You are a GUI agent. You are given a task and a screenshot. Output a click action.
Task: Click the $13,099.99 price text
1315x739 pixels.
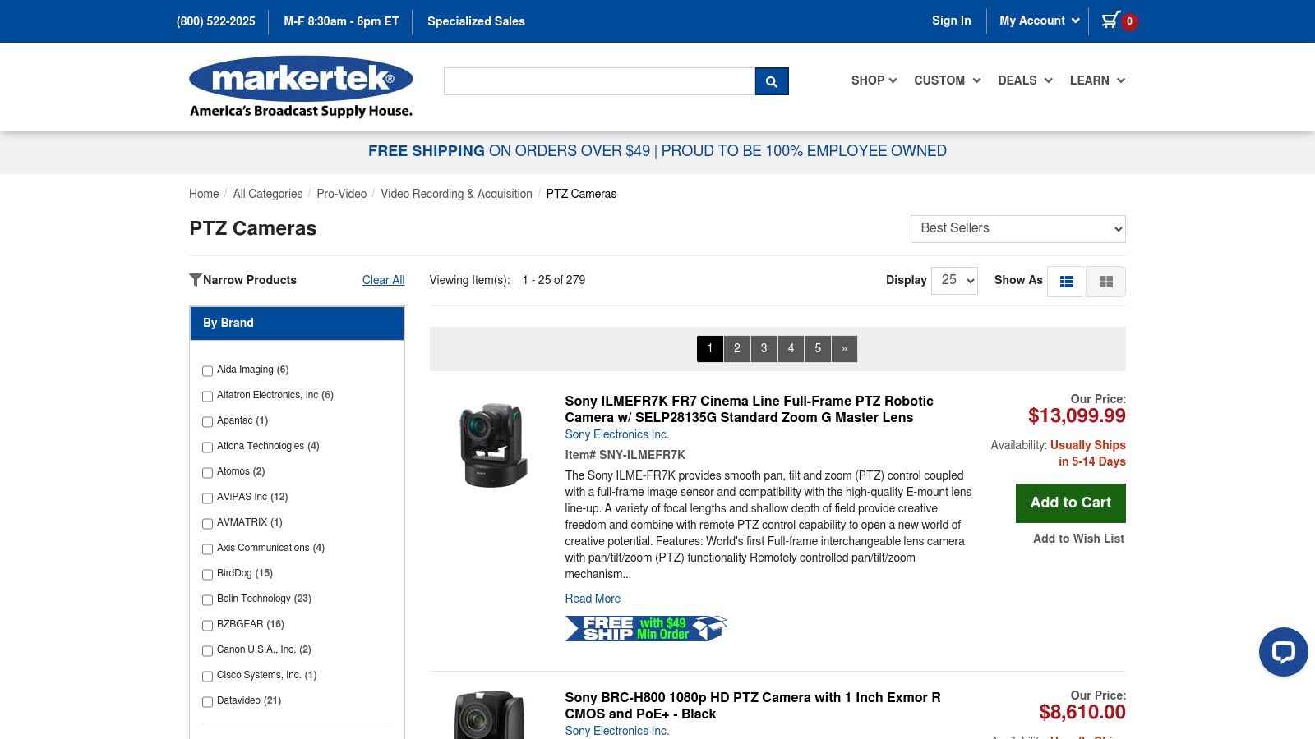point(1077,416)
